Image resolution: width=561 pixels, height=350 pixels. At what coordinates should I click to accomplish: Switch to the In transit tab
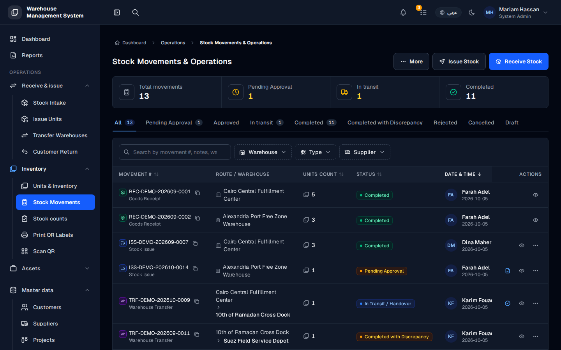(x=266, y=122)
